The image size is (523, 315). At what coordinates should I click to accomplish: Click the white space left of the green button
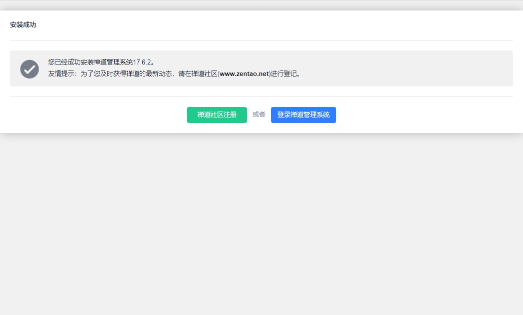(x=100, y=115)
